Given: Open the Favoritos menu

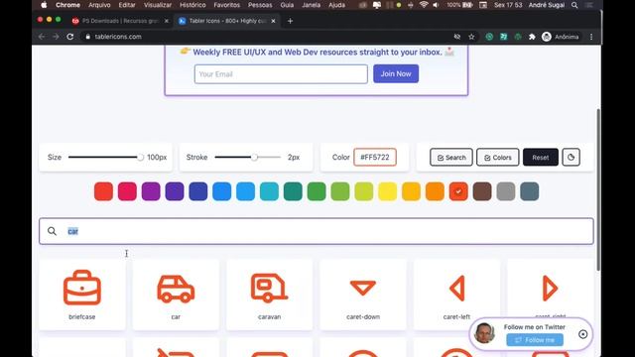Looking at the screenshot, I should [227, 5].
